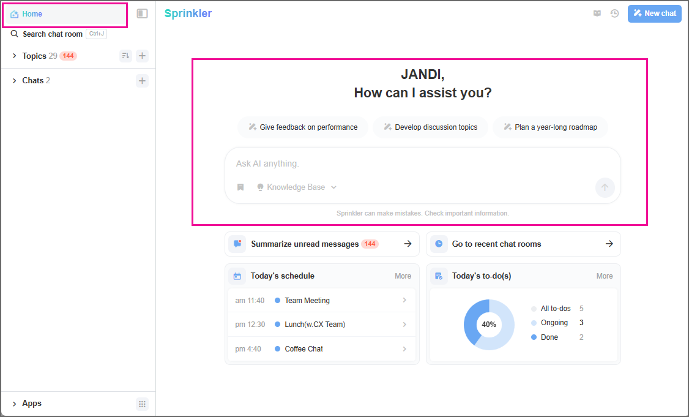Click the Today's to-do(s) checklist icon
The width and height of the screenshot is (689, 417).
pos(439,276)
